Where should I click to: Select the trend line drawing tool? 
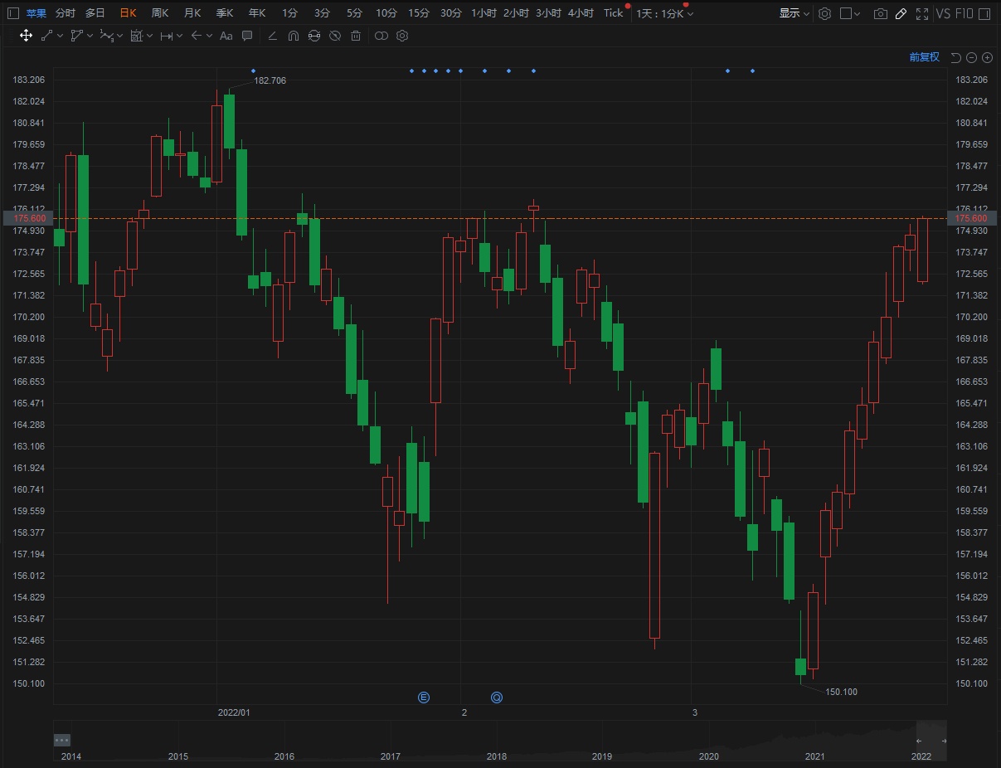click(x=47, y=36)
